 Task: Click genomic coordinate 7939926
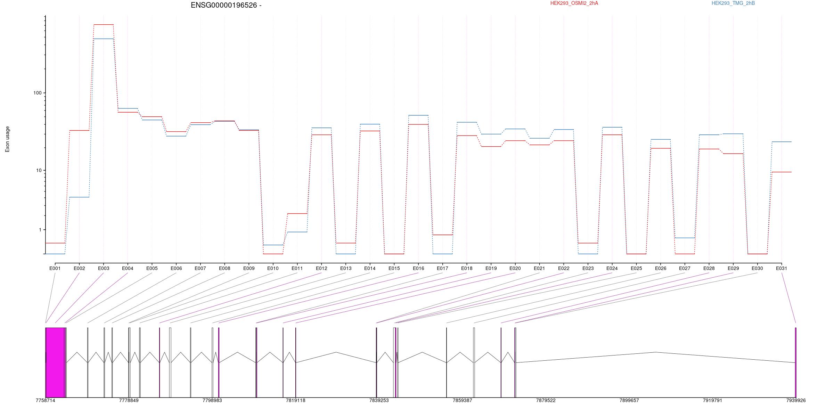click(x=796, y=400)
